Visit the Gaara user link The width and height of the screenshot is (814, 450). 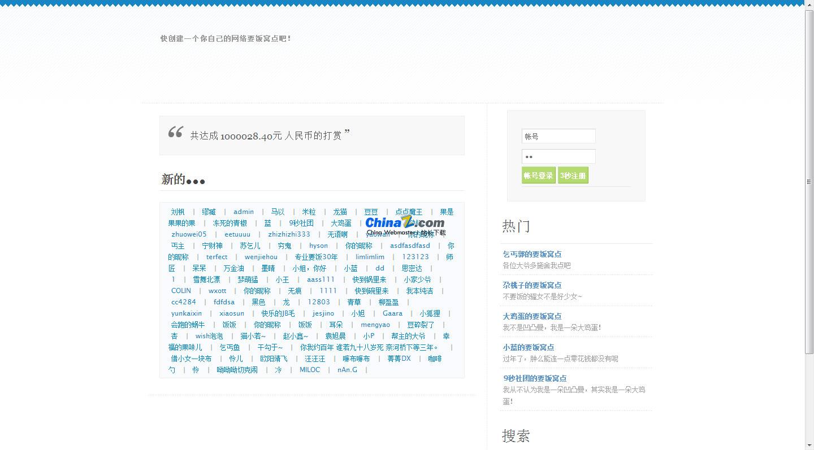392,313
